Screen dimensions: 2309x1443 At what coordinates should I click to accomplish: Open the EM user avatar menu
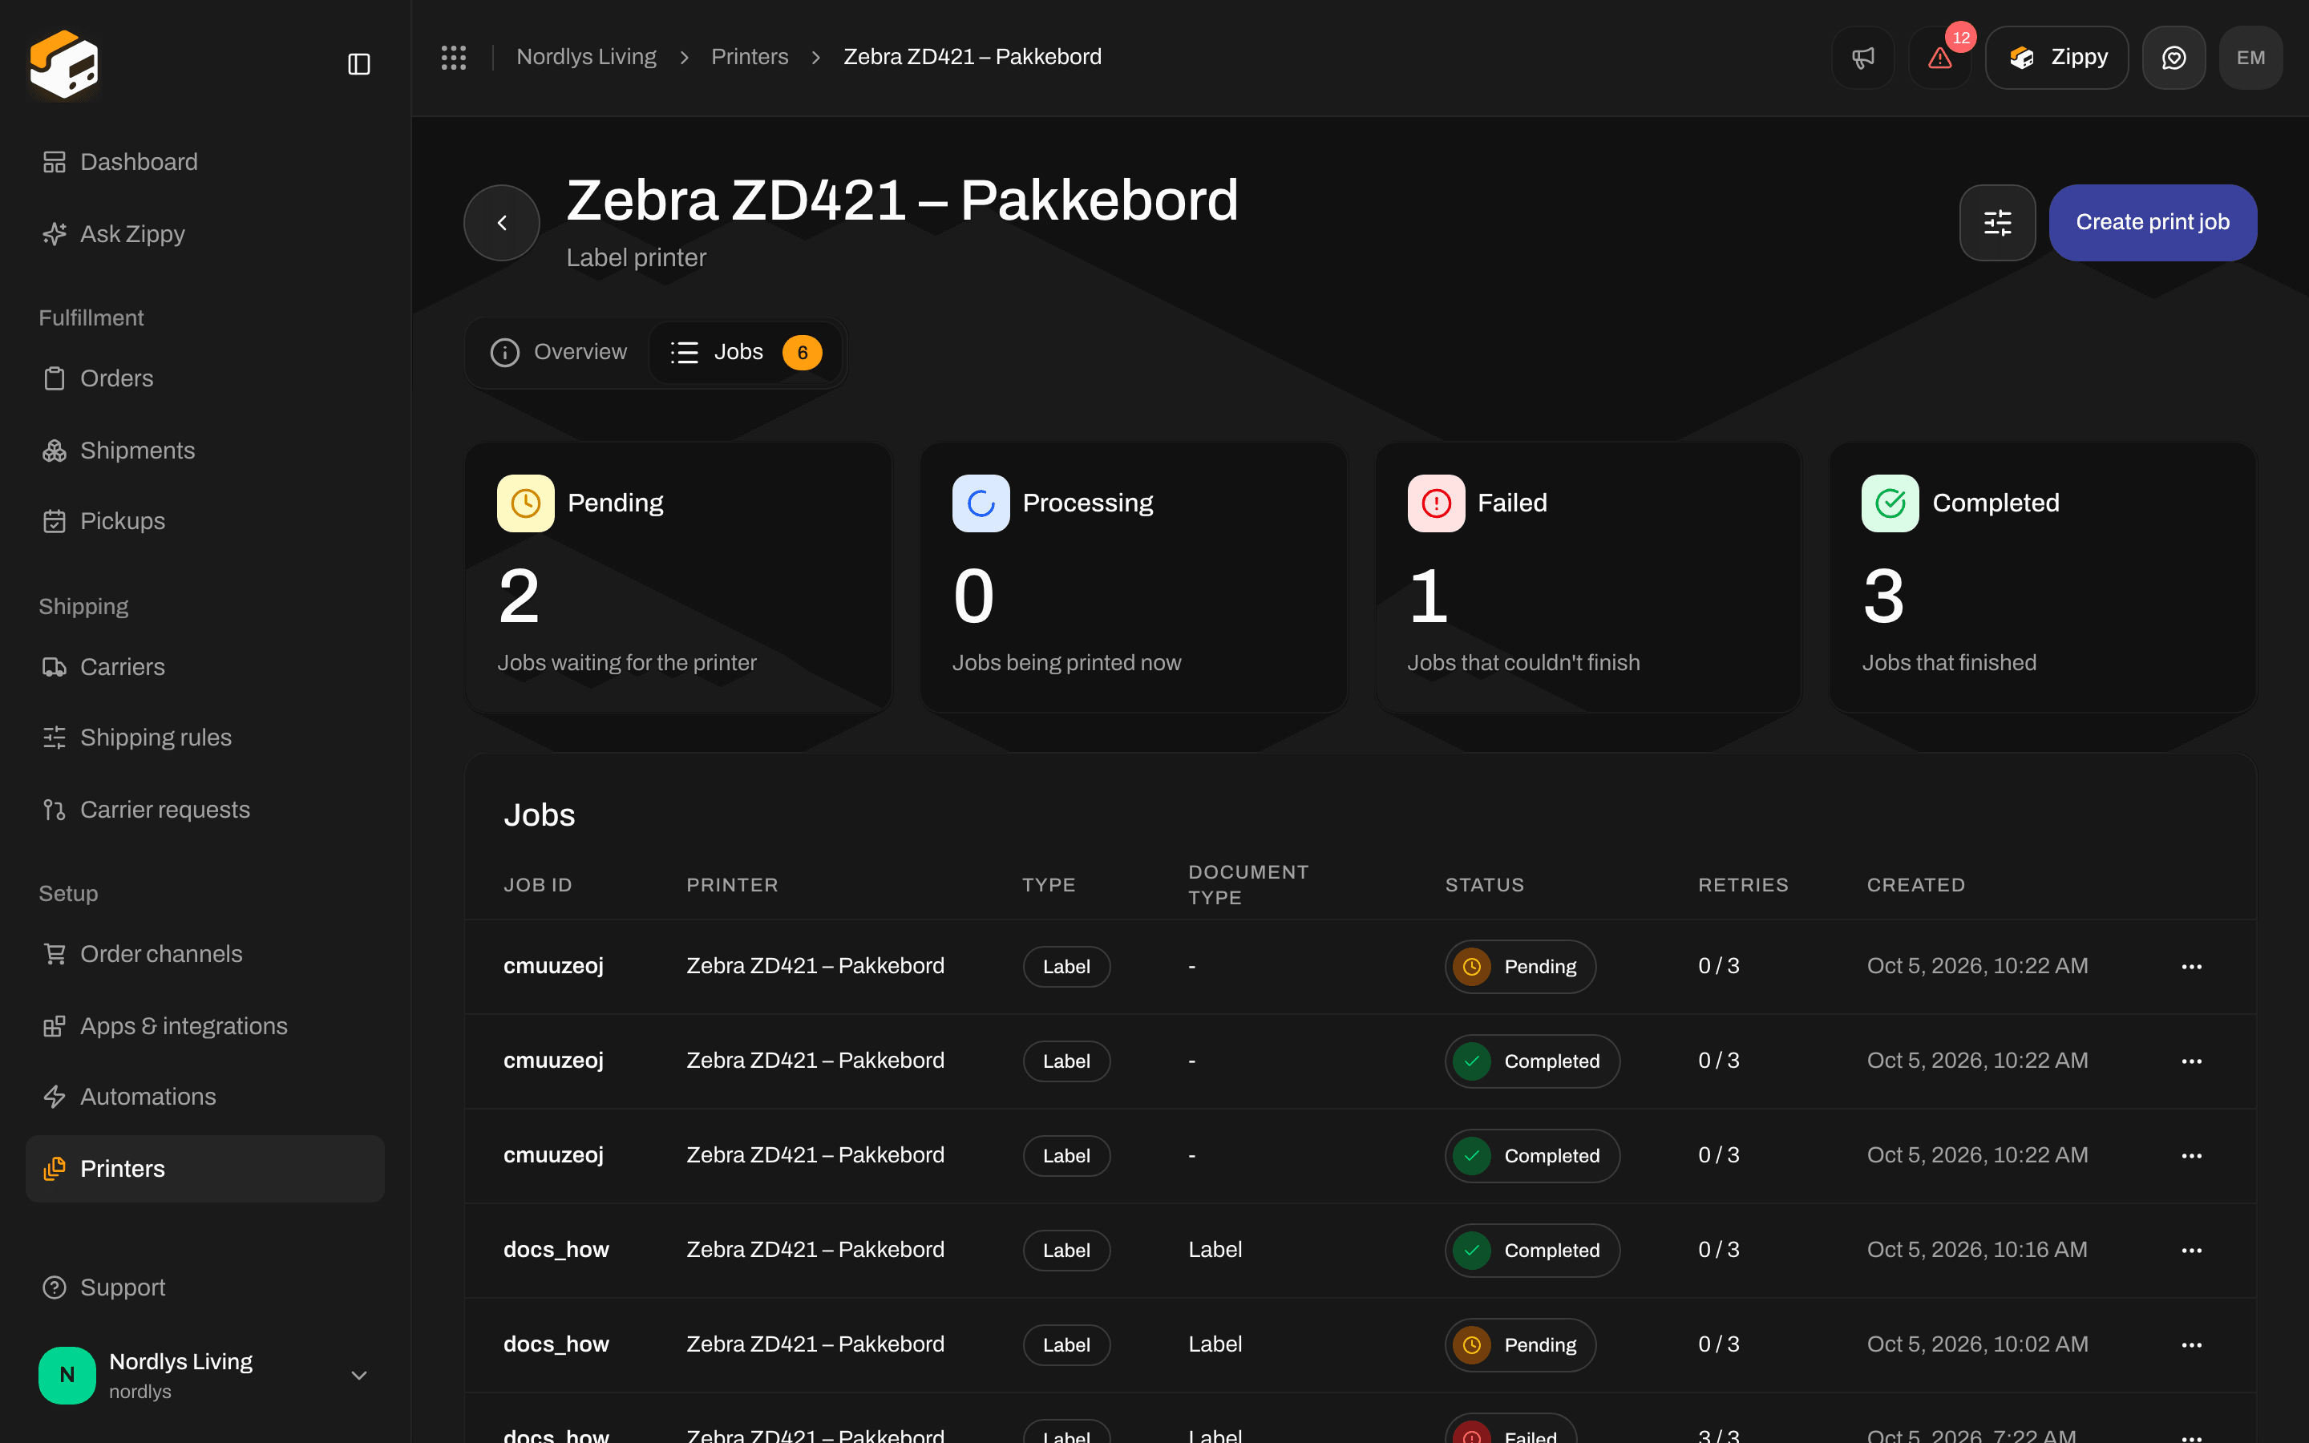(2250, 57)
